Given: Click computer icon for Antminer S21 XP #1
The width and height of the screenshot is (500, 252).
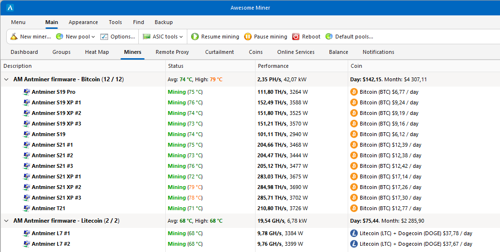Looking at the screenshot, I should pyautogui.click(x=26, y=176).
